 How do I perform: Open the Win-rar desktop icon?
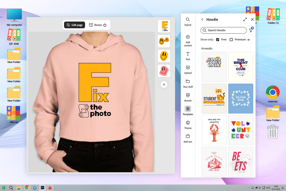coord(14,115)
